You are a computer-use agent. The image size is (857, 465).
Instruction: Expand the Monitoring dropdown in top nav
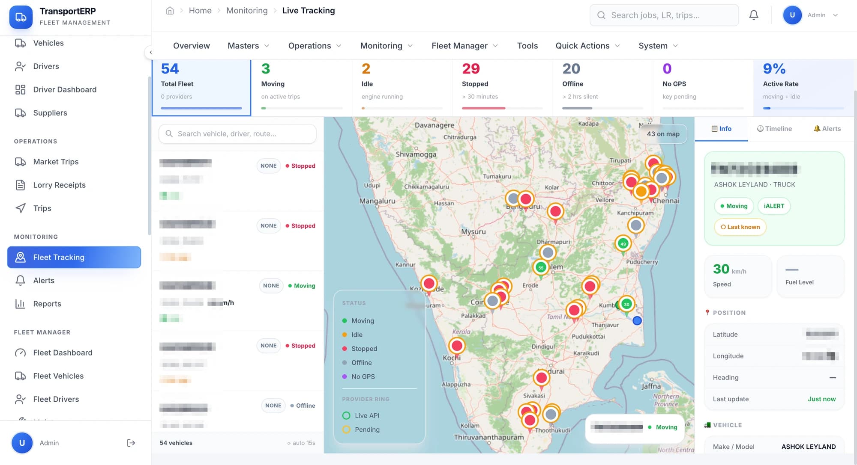coord(387,46)
